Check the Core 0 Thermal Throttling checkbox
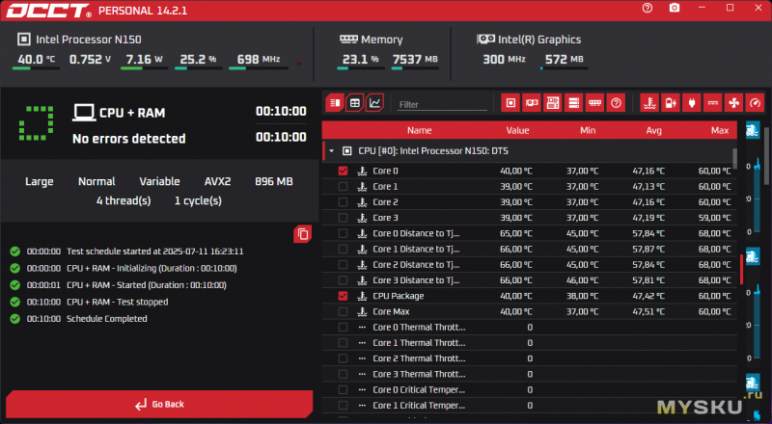 point(344,327)
